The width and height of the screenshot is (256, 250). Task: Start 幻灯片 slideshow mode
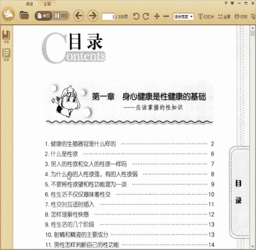(206, 17)
